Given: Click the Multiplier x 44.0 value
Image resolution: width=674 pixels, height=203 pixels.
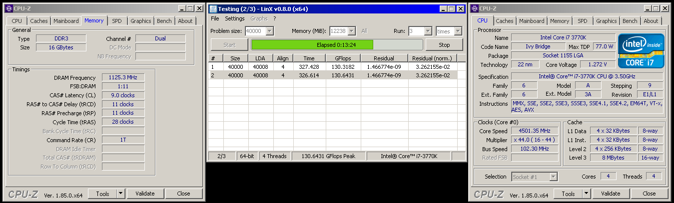Looking at the screenshot, I should click(x=535, y=140).
